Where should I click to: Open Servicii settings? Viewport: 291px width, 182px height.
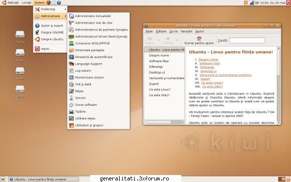(98, 98)
